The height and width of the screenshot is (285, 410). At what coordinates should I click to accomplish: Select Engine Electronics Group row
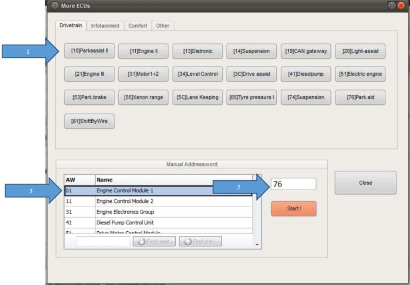point(158,212)
